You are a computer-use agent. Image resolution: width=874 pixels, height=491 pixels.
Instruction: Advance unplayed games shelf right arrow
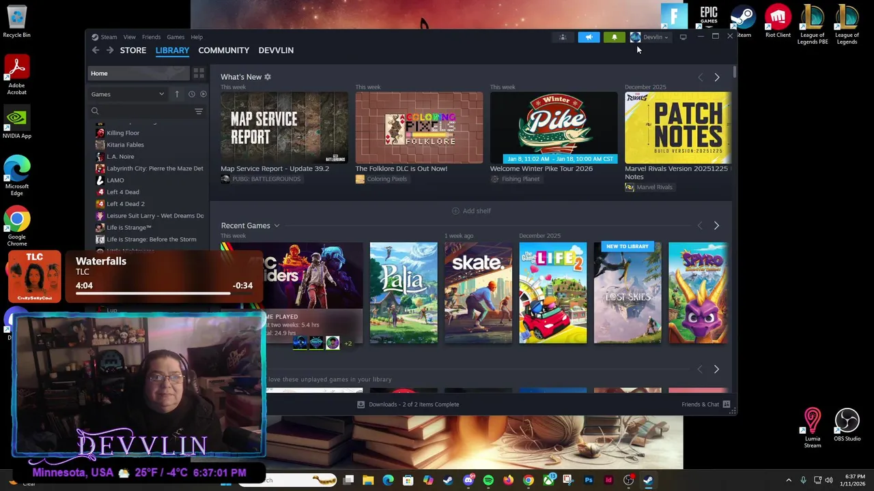click(716, 369)
